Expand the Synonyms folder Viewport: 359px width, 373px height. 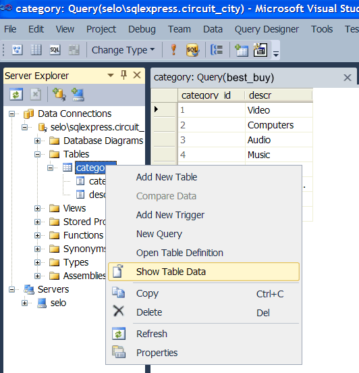(x=37, y=249)
